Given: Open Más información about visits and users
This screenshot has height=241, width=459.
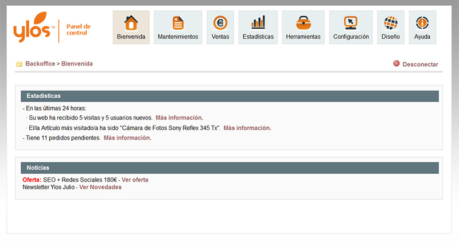Looking at the screenshot, I should (x=179, y=118).
